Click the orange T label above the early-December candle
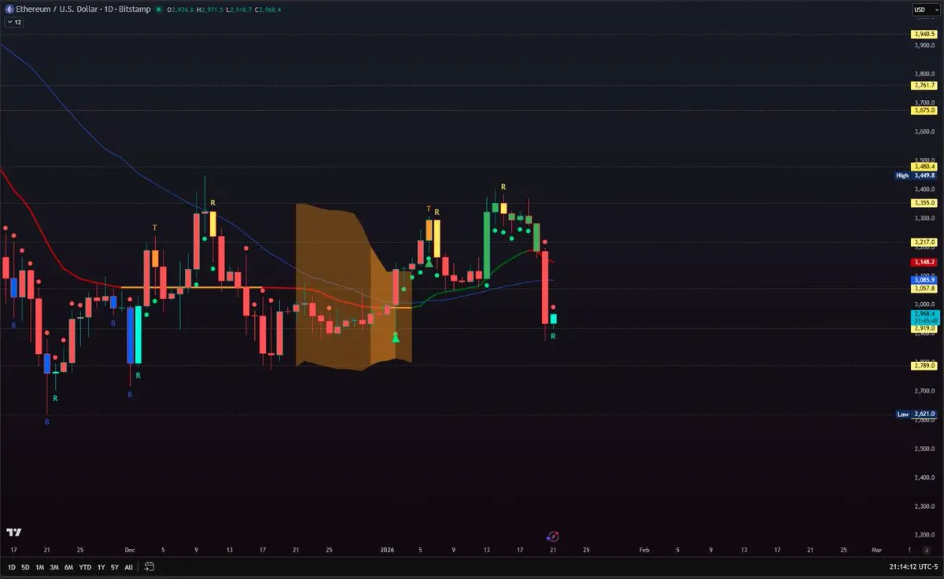The height and width of the screenshot is (579, 944). [154, 227]
